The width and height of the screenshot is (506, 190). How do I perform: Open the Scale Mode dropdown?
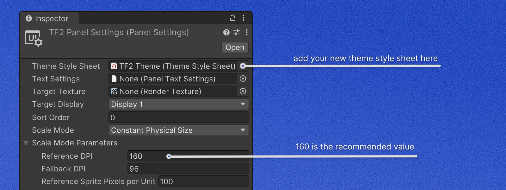[x=179, y=130]
